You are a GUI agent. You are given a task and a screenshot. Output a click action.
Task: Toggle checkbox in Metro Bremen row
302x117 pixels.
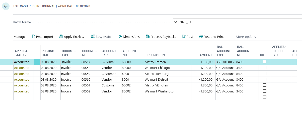click(x=265, y=62)
